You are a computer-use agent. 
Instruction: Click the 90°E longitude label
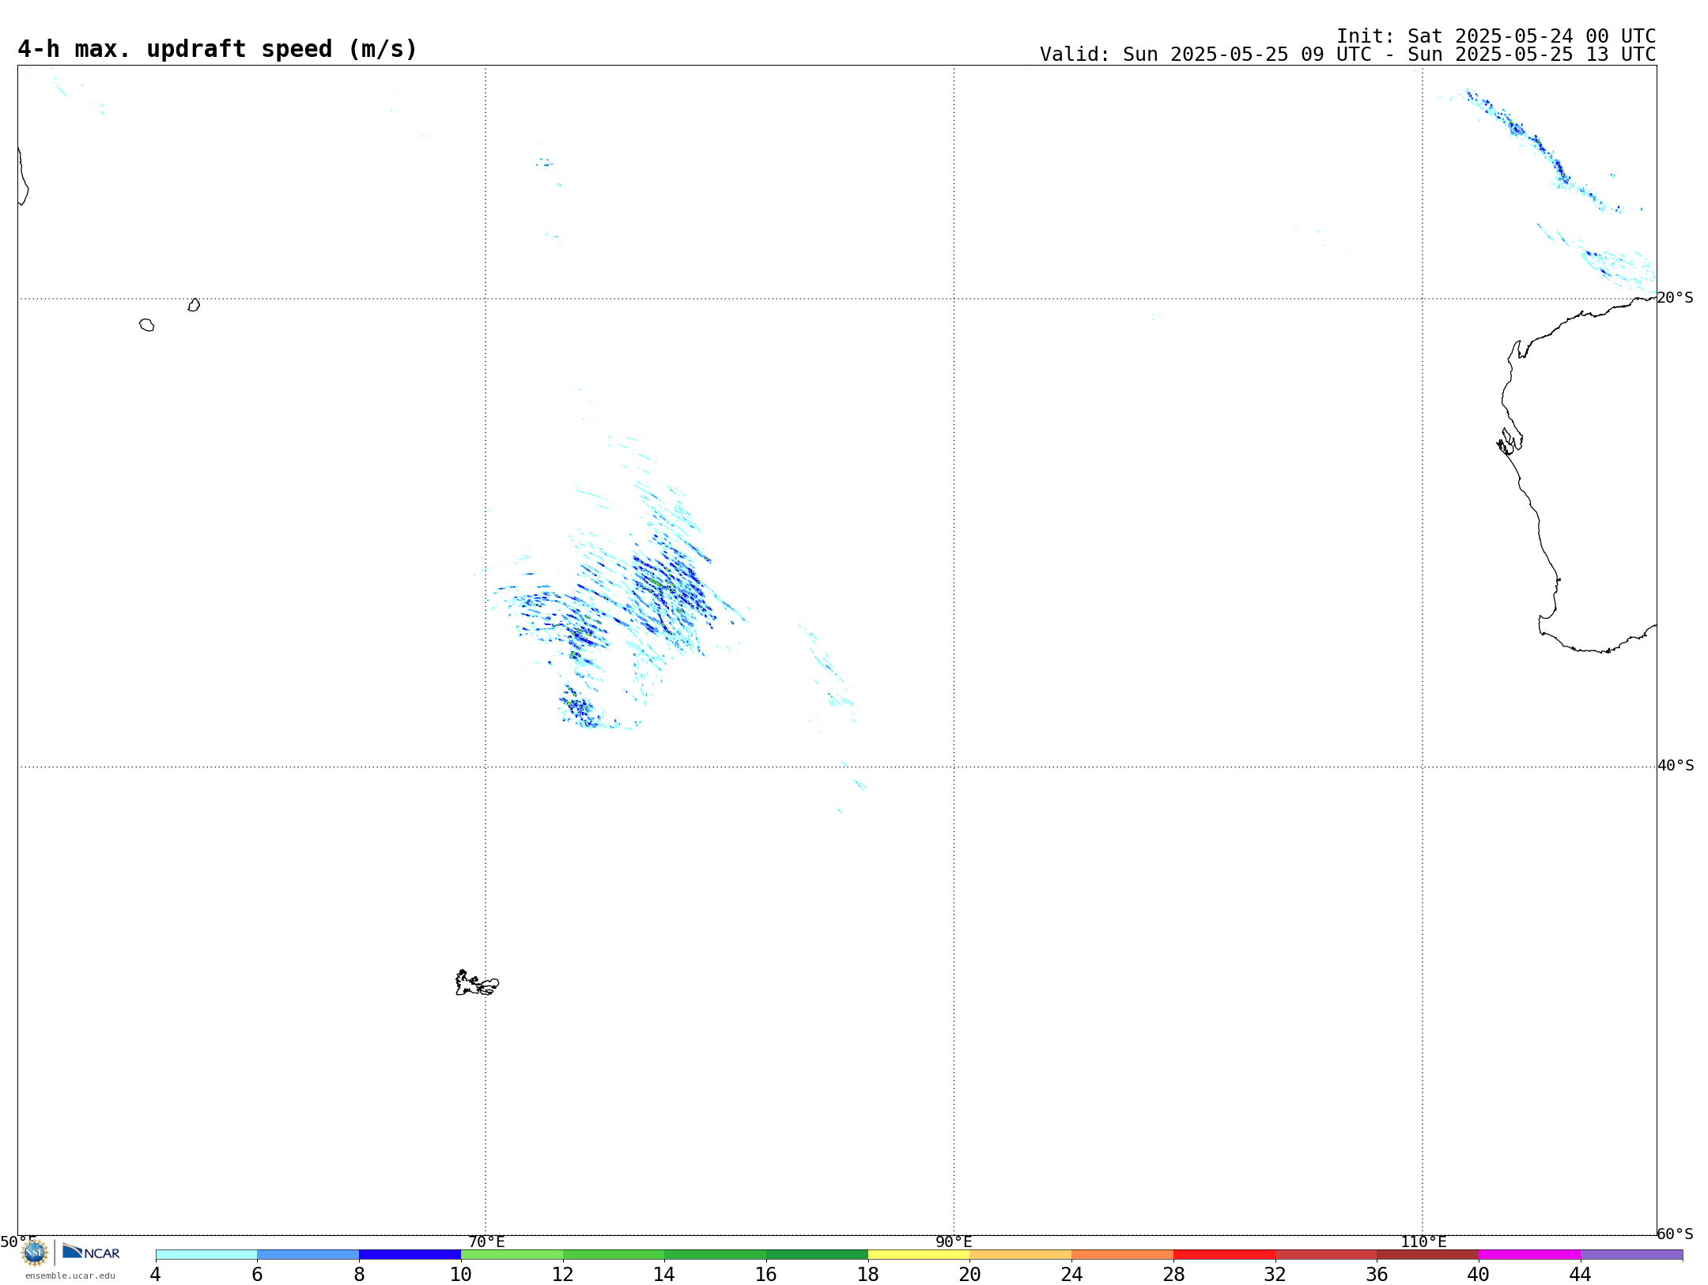[x=954, y=1242]
